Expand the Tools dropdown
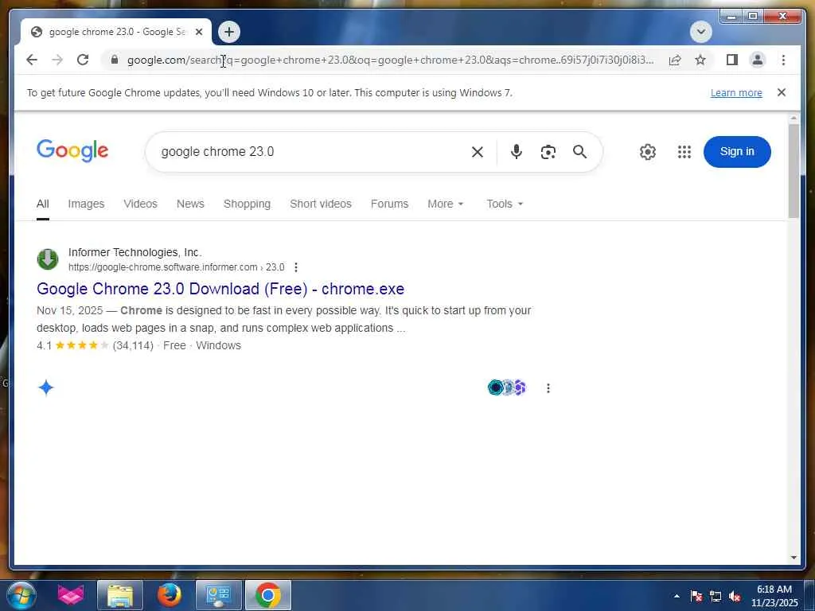815x611 pixels. (x=504, y=204)
